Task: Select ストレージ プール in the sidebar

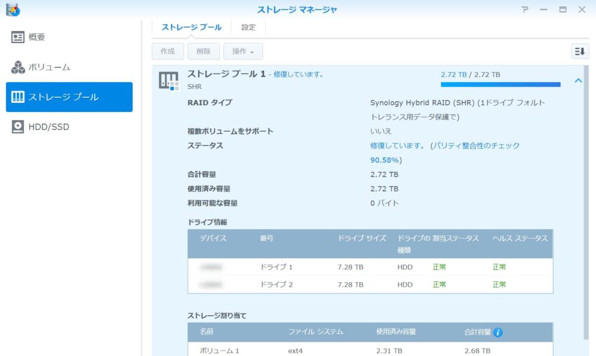Action: (x=69, y=97)
